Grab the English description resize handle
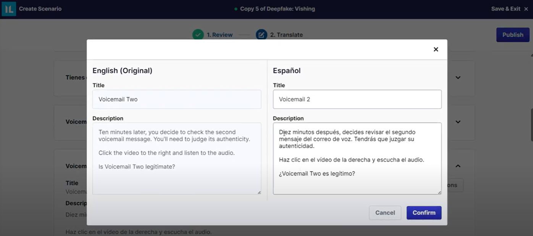Image resolution: width=533 pixels, height=236 pixels. [x=259, y=193]
